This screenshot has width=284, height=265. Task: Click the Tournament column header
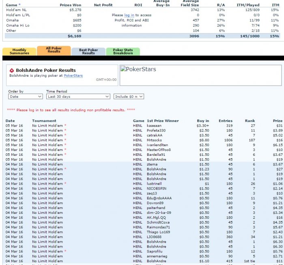(x=44, y=121)
